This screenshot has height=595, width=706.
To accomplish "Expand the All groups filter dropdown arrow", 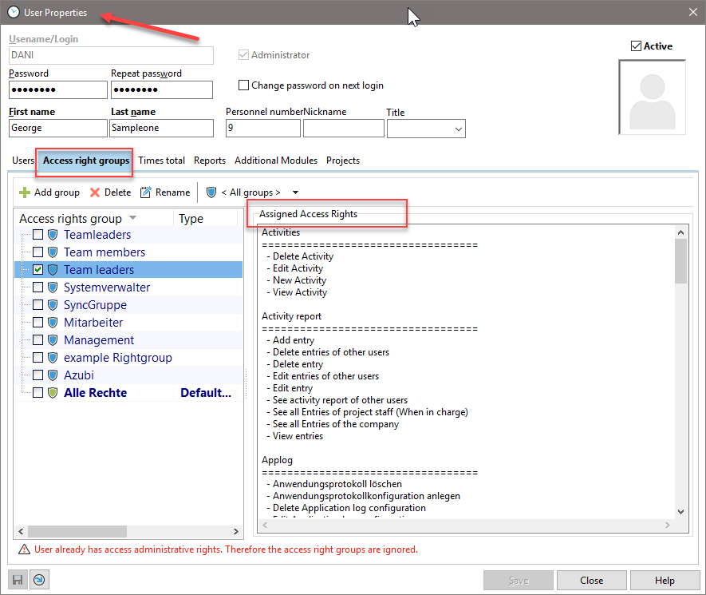I will coord(295,192).
